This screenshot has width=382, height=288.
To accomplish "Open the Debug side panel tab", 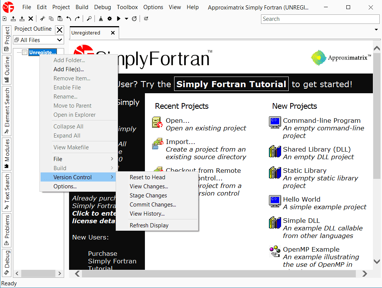I will pyautogui.click(x=7, y=263).
